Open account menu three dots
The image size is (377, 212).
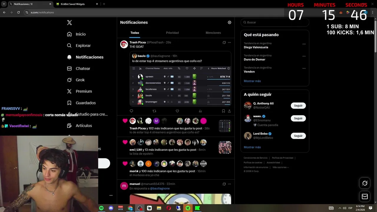click(x=111, y=195)
